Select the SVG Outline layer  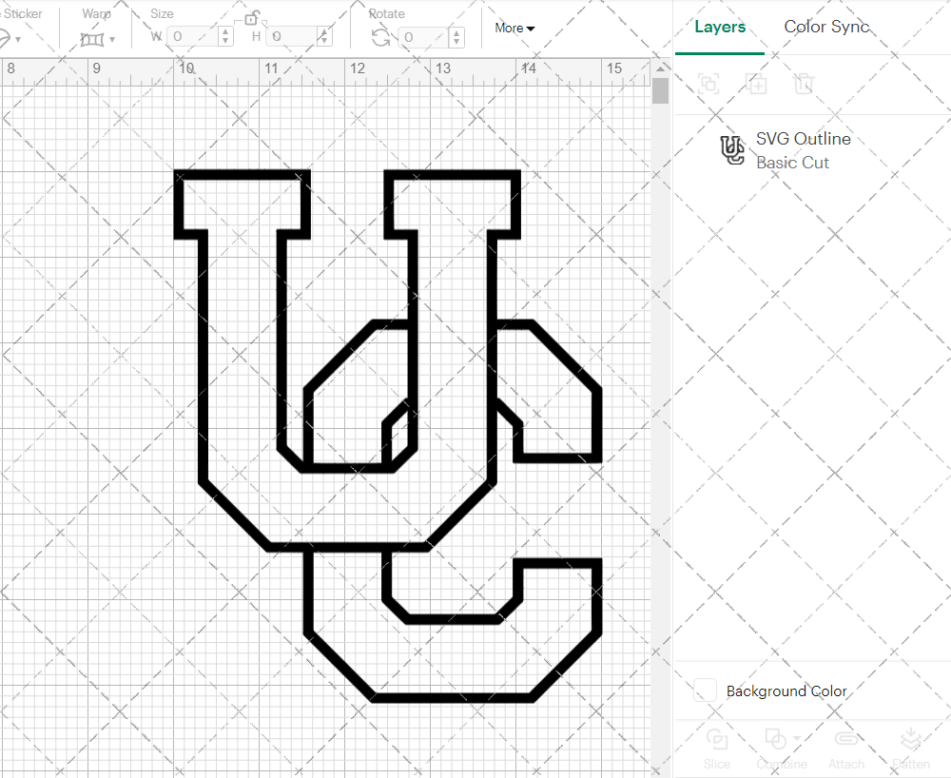tap(802, 139)
